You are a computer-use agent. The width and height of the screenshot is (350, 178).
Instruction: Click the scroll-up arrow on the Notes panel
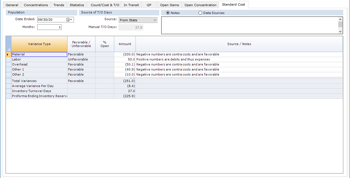[340, 19]
